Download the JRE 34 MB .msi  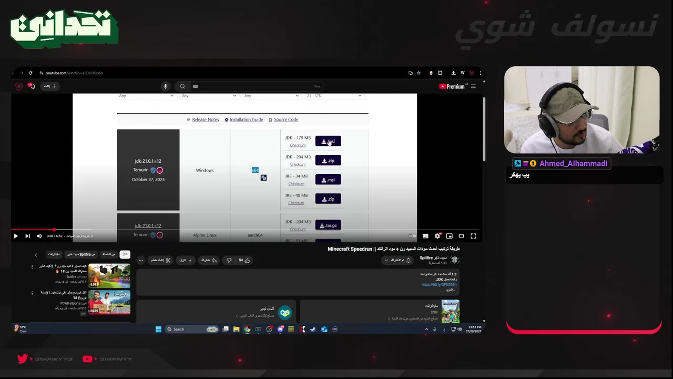[328, 179]
